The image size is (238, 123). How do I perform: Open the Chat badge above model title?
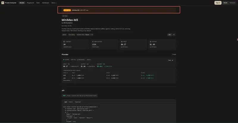pyautogui.click(x=65, y=16)
